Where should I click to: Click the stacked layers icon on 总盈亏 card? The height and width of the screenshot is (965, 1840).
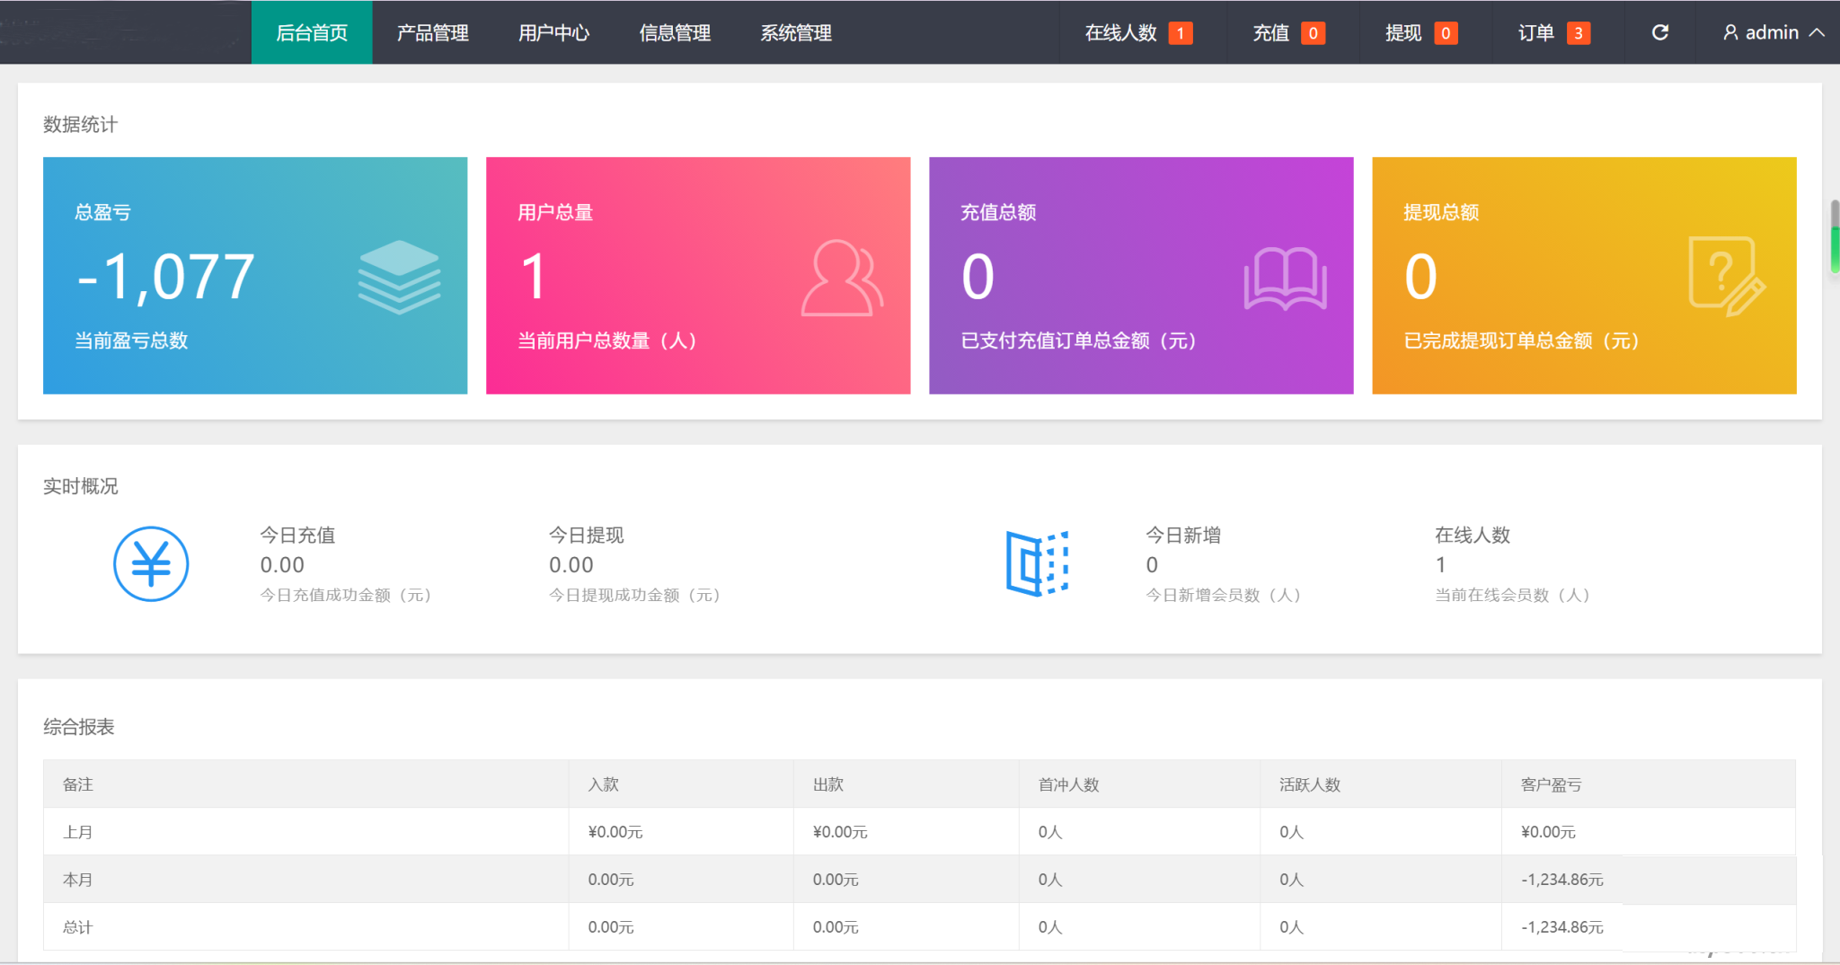click(399, 277)
